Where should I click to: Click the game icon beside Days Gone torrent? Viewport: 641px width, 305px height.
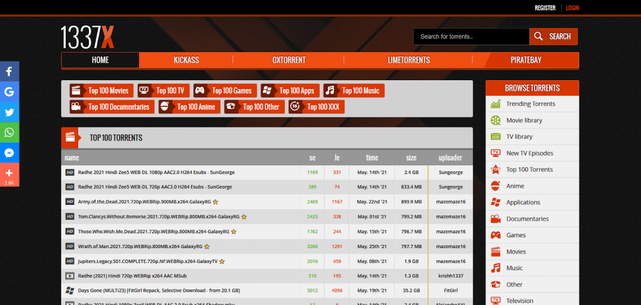coord(70,290)
